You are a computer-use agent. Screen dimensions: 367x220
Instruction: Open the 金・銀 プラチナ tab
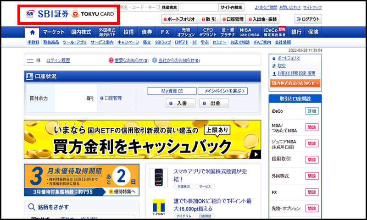[228, 32]
